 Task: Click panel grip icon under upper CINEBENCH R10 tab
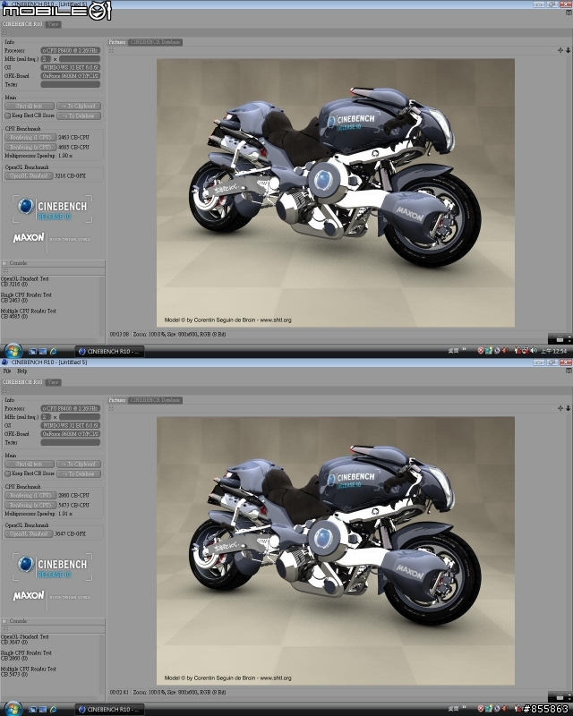coord(5,33)
